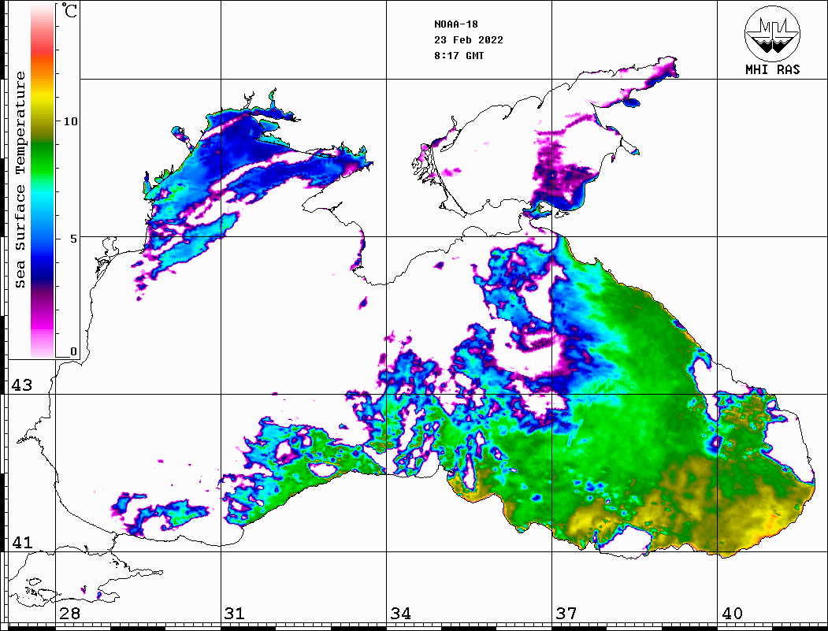Click the '5' tick on temperature scale
Screen dimensions: 828x631
pyautogui.click(x=73, y=239)
